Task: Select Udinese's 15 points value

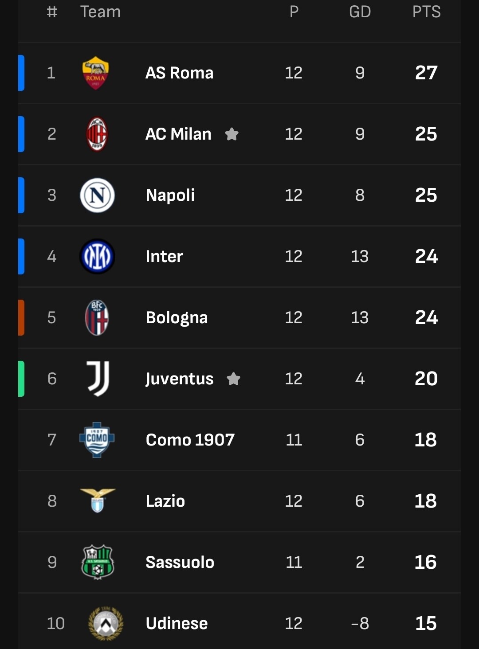Action: (426, 623)
